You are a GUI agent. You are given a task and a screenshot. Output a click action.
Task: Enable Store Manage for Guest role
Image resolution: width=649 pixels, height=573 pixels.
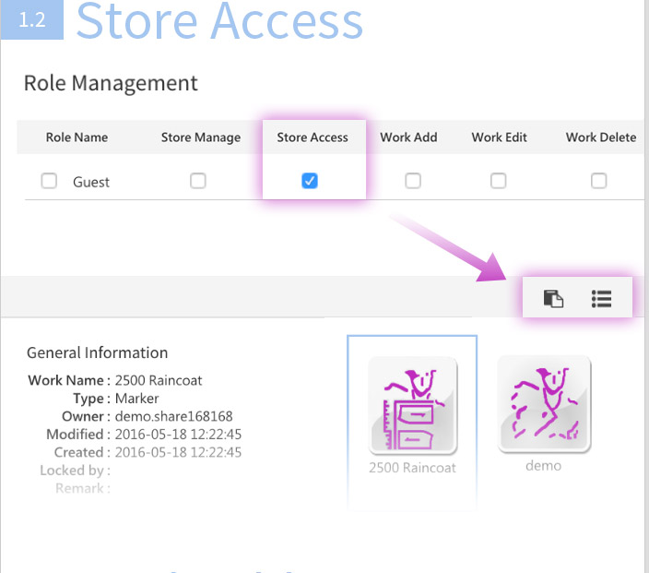198,181
